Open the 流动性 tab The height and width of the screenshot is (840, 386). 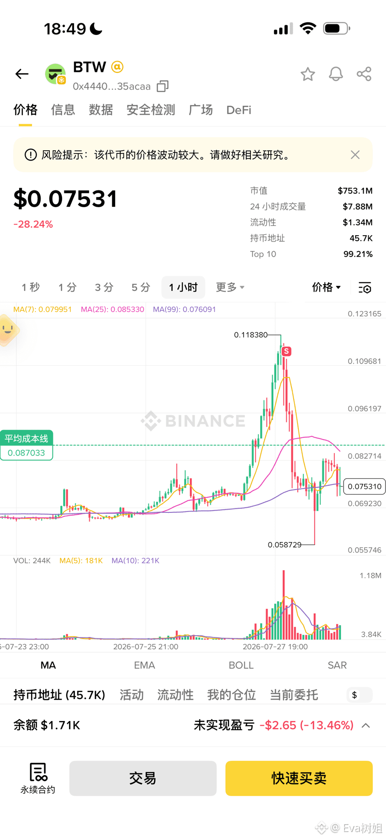175,695
